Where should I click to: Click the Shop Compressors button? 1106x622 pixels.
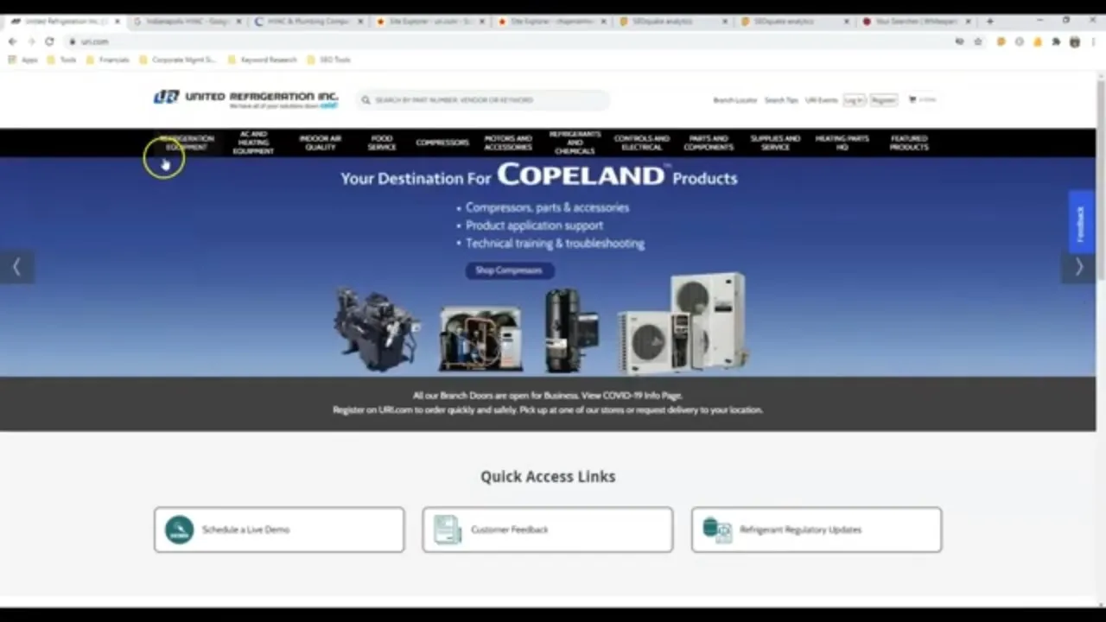click(x=509, y=270)
